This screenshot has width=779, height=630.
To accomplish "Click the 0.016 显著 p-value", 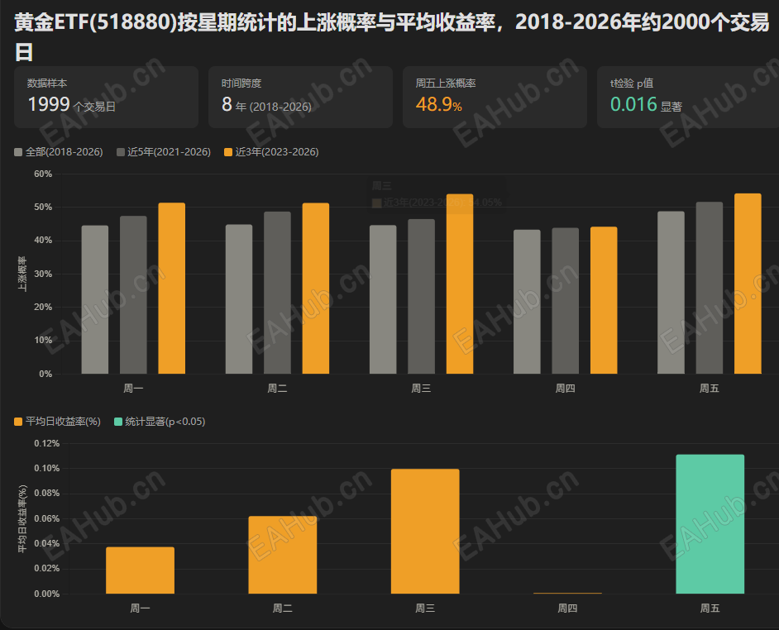I will point(646,104).
